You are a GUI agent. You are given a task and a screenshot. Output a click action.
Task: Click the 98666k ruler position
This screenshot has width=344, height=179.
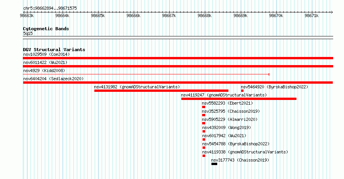(133, 15)
